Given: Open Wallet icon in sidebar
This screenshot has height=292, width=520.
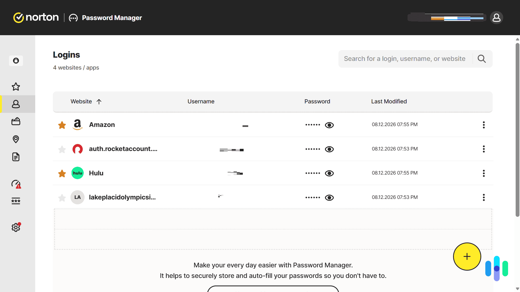Looking at the screenshot, I should pos(16,122).
